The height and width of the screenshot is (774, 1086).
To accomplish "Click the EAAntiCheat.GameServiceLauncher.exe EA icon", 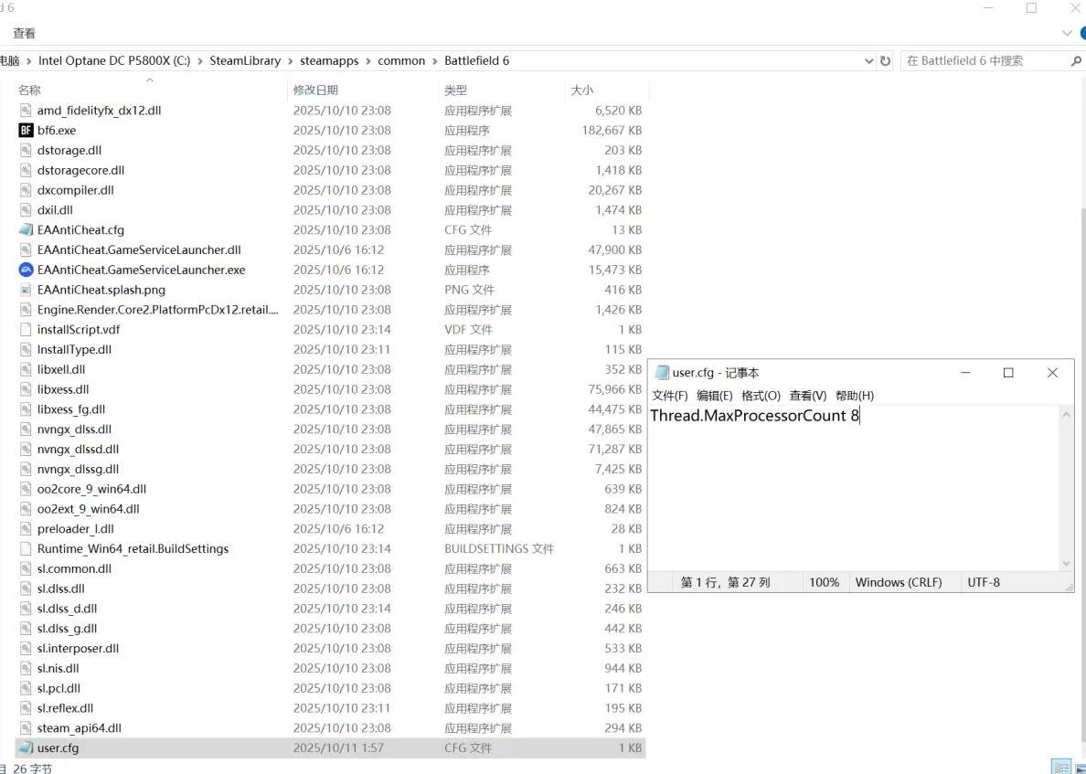I will tap(26, 270).
